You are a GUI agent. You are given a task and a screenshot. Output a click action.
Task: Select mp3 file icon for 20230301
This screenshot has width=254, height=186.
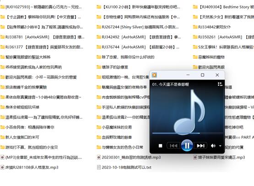point(99,157)
